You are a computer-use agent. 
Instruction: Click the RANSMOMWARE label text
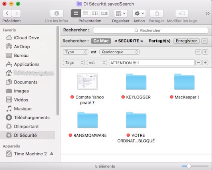[90, 135]
